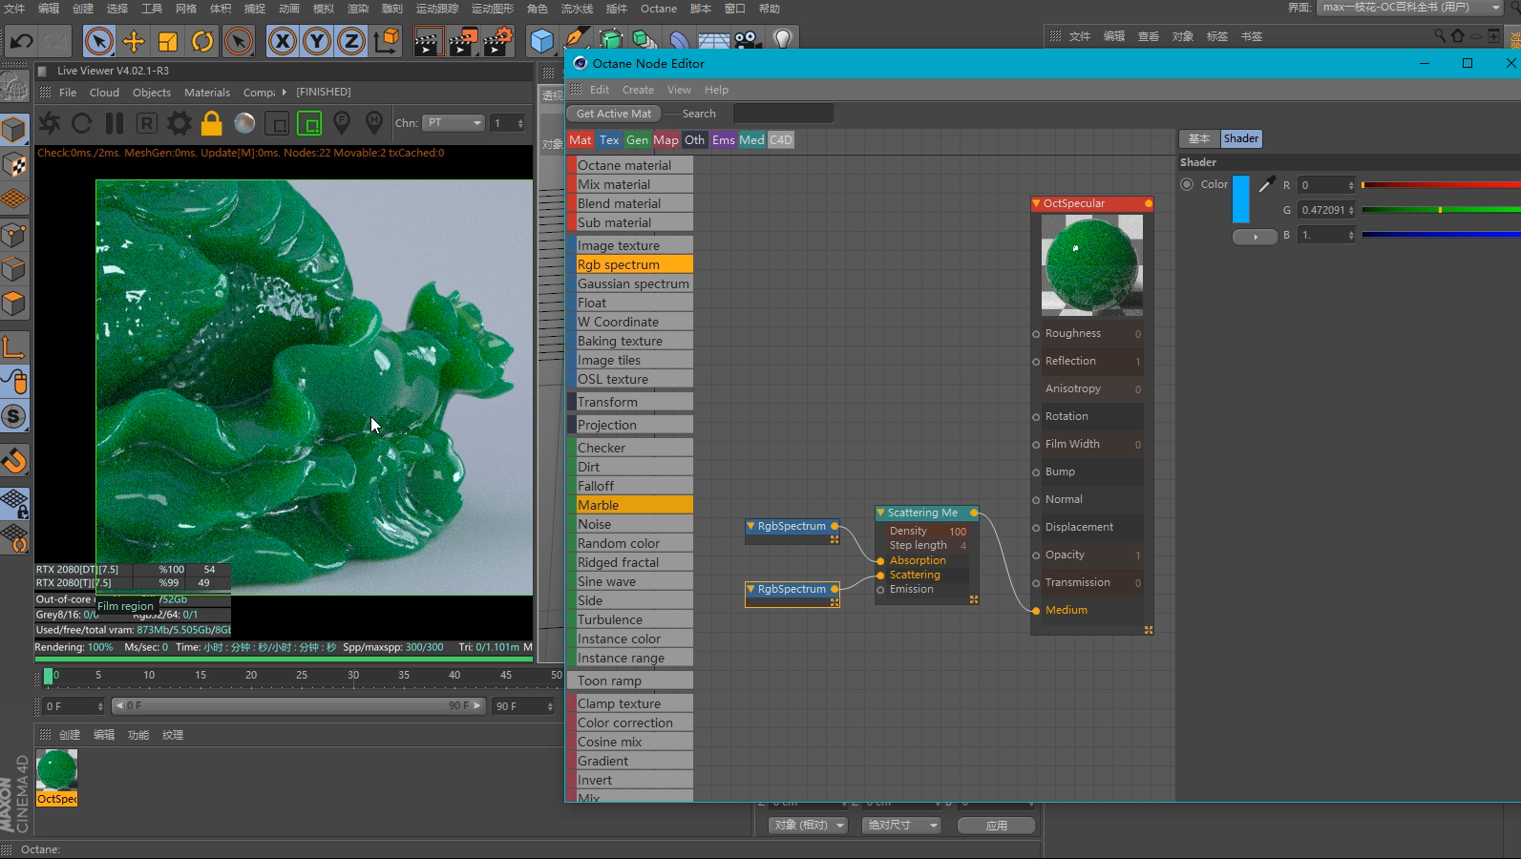Image resolution: width=1521 pixels, height=859 pixels.
Task: Add an Rgb spectrum node
Action: pyautogui.click(x=630, y=264)
